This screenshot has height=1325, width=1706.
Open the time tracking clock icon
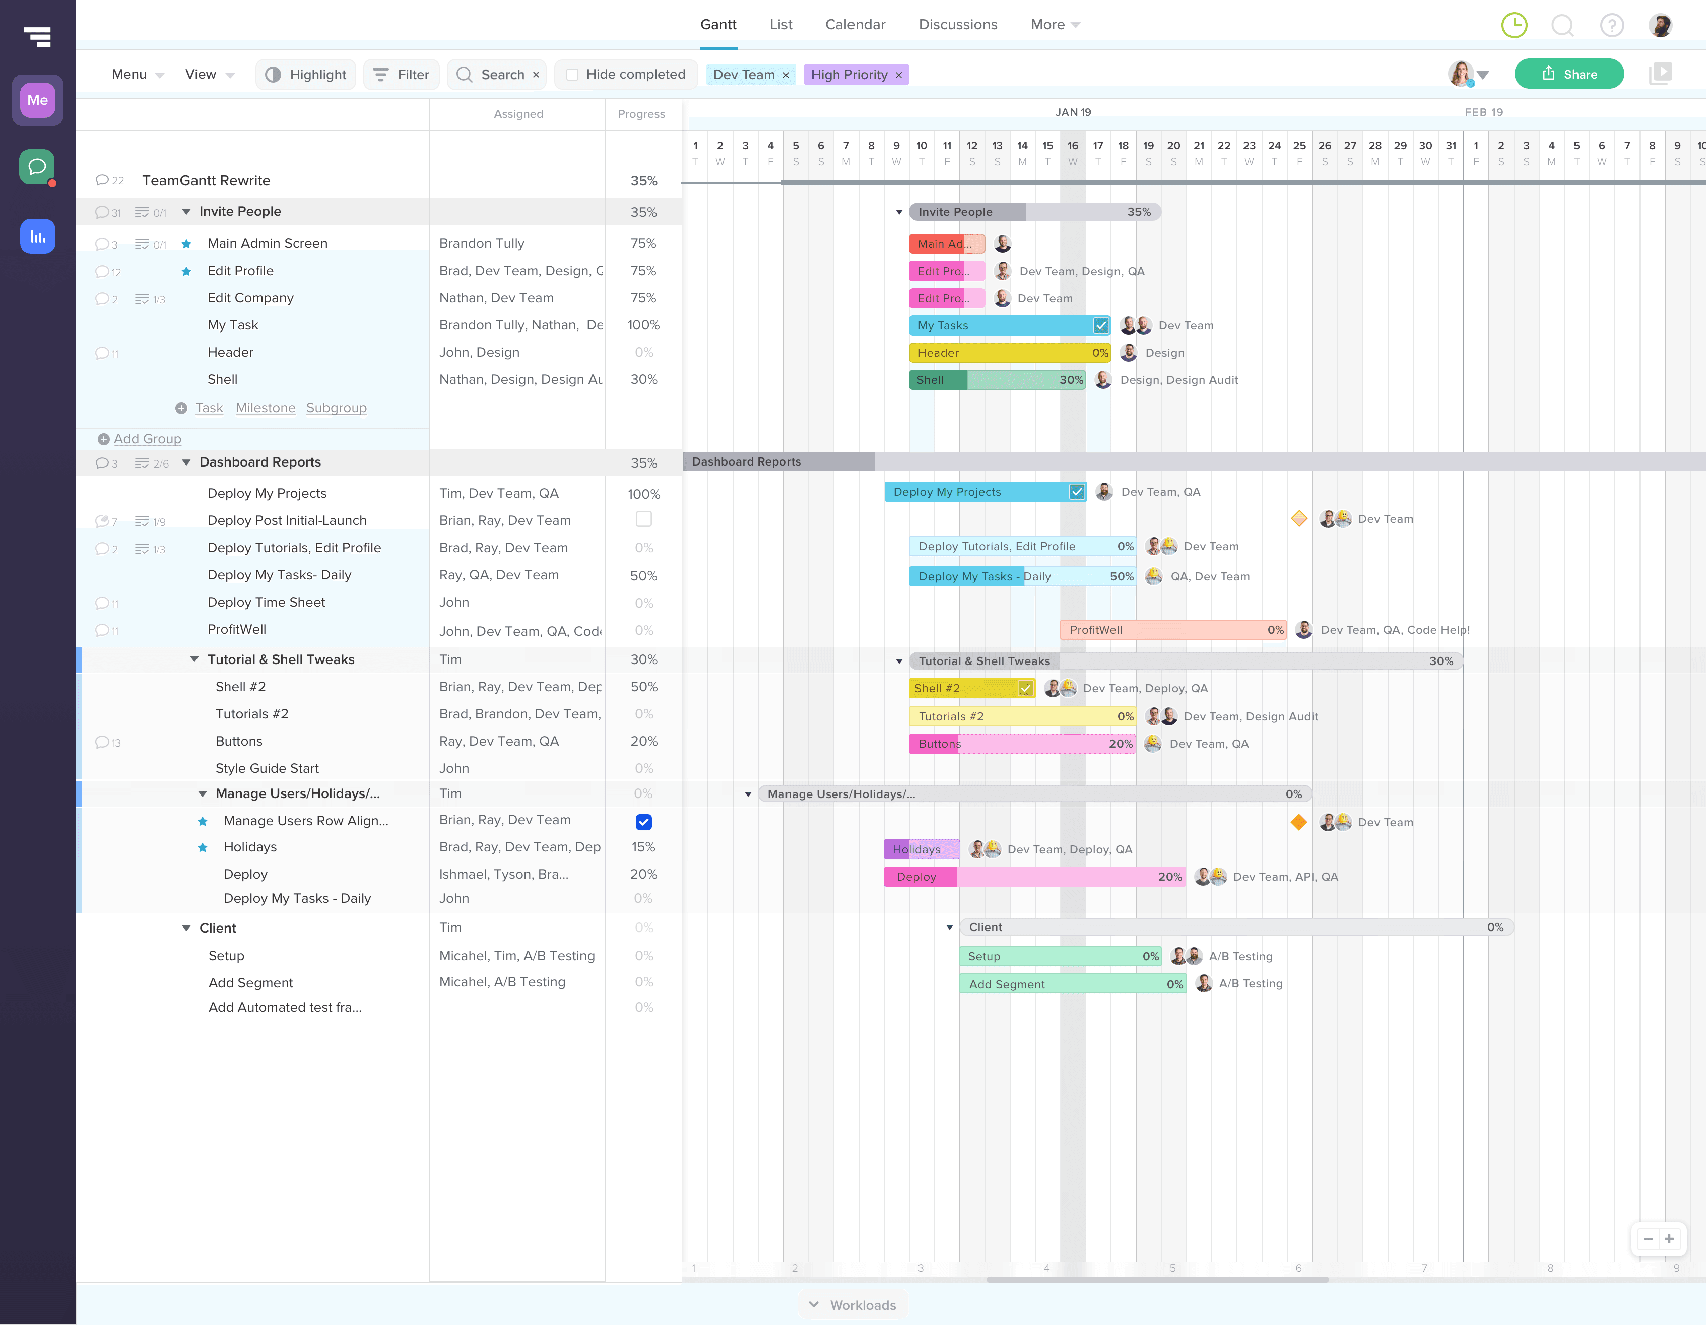click(x=1514, y=25)
